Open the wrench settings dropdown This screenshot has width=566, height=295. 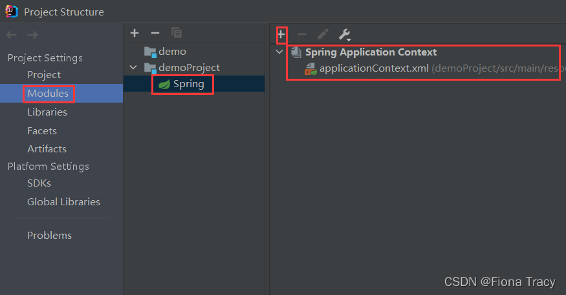point(344,35)
